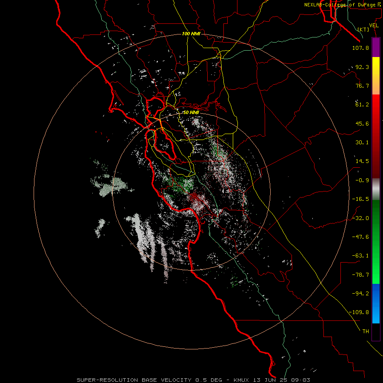Select the 76.7 scale value
The width and height of the screenshot is (383, 383).
point(362,86)
